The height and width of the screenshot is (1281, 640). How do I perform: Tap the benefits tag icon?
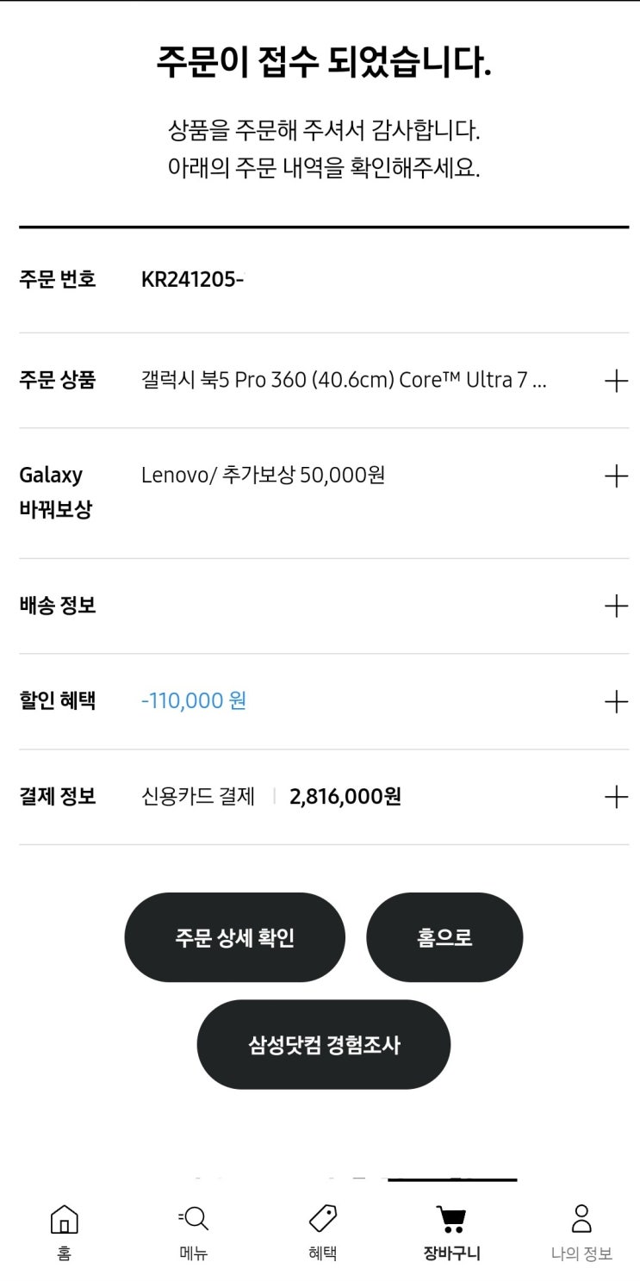pyautogui.click(x=323, y=1219)
